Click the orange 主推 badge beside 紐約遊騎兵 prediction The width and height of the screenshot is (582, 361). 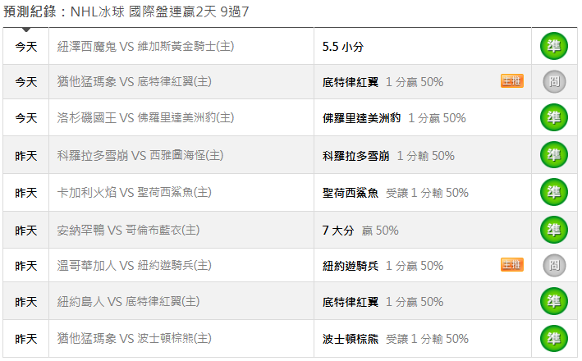pos(511,264)
